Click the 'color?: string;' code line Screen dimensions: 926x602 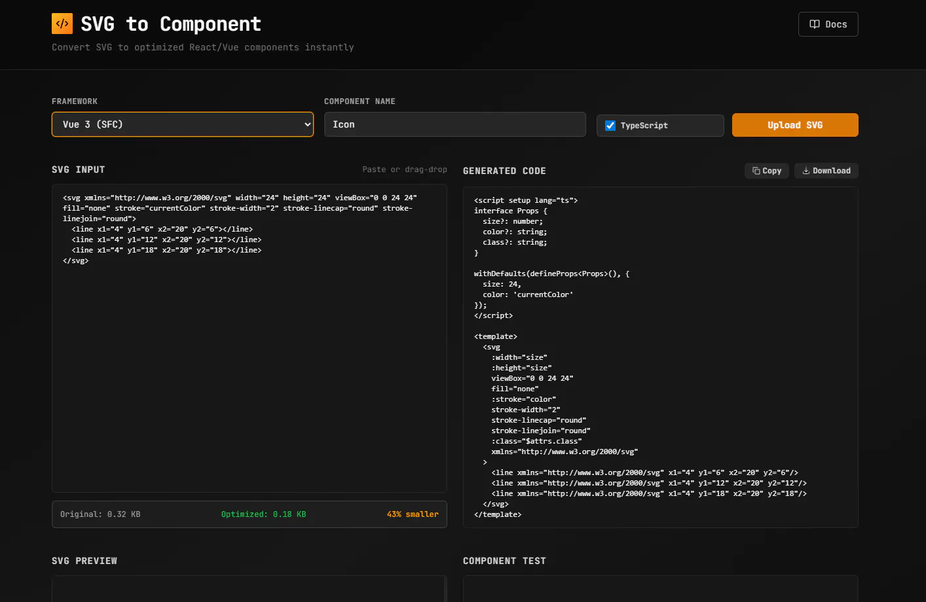click(515, 232)
